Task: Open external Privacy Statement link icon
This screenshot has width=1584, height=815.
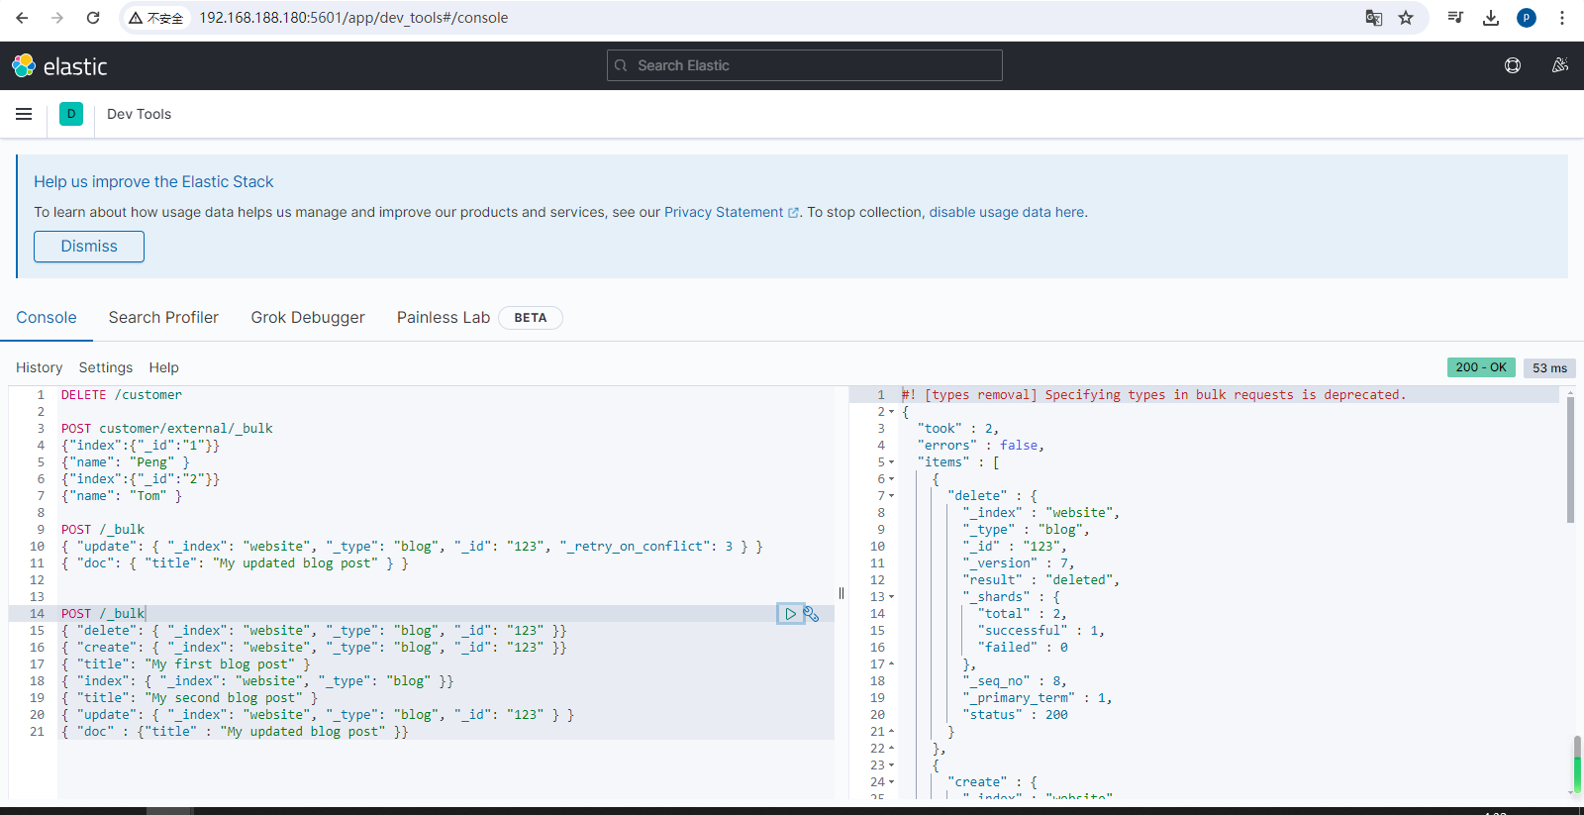Action: point(793,213)
